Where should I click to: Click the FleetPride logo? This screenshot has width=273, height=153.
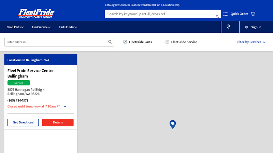(x=37, y=14)
